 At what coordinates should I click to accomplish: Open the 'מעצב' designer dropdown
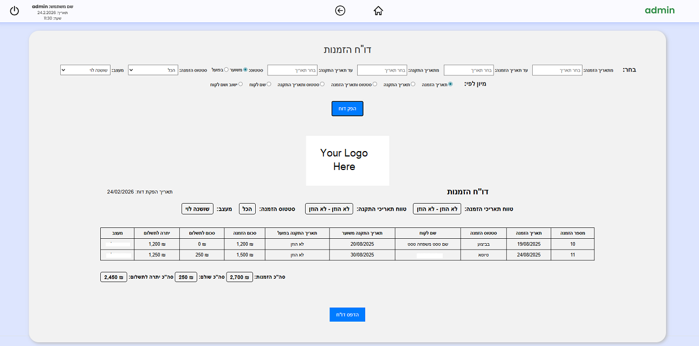[x=85, y=70]
